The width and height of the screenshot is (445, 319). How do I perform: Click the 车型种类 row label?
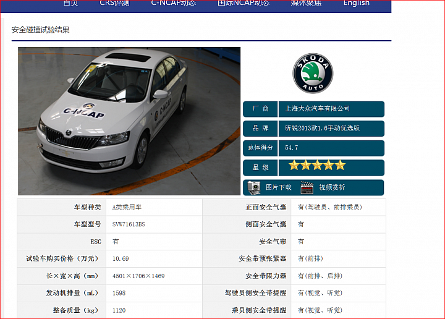(x=87, y=207)
